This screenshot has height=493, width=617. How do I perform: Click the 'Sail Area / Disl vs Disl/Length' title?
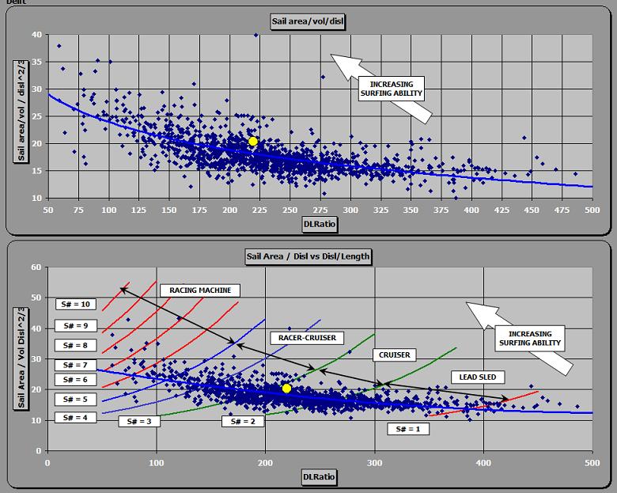(308, 256)
